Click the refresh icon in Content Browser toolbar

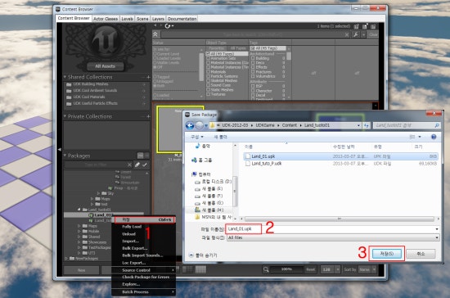(168, 26)
